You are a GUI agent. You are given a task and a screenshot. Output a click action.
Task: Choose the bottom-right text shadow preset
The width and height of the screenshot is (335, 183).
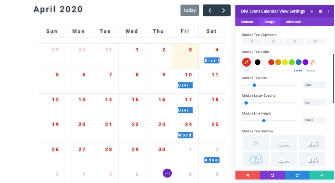point(312,159)
